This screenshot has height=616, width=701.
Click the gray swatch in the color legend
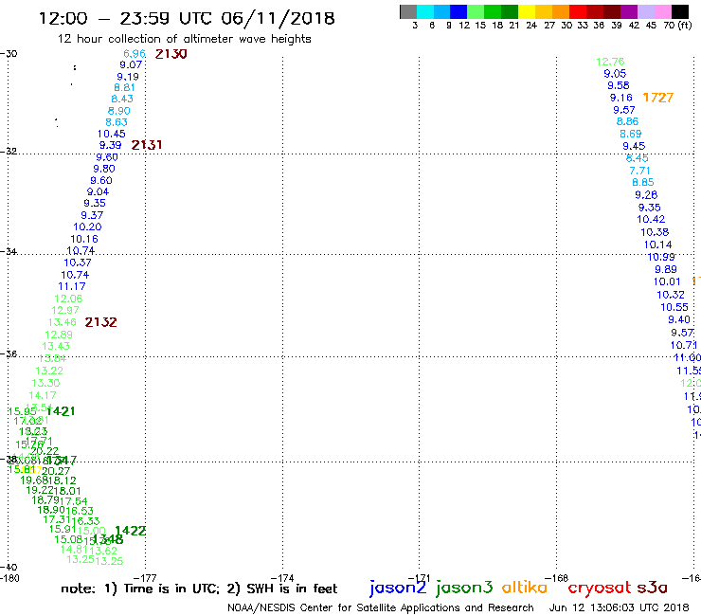(x=408, y=11)
